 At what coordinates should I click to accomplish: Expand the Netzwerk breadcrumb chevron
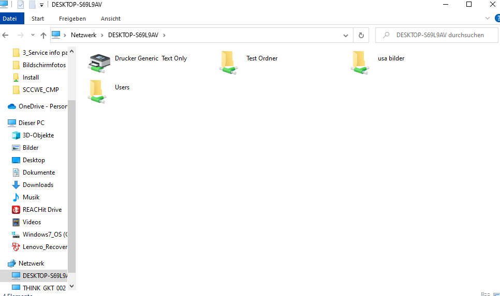[102, 35]
